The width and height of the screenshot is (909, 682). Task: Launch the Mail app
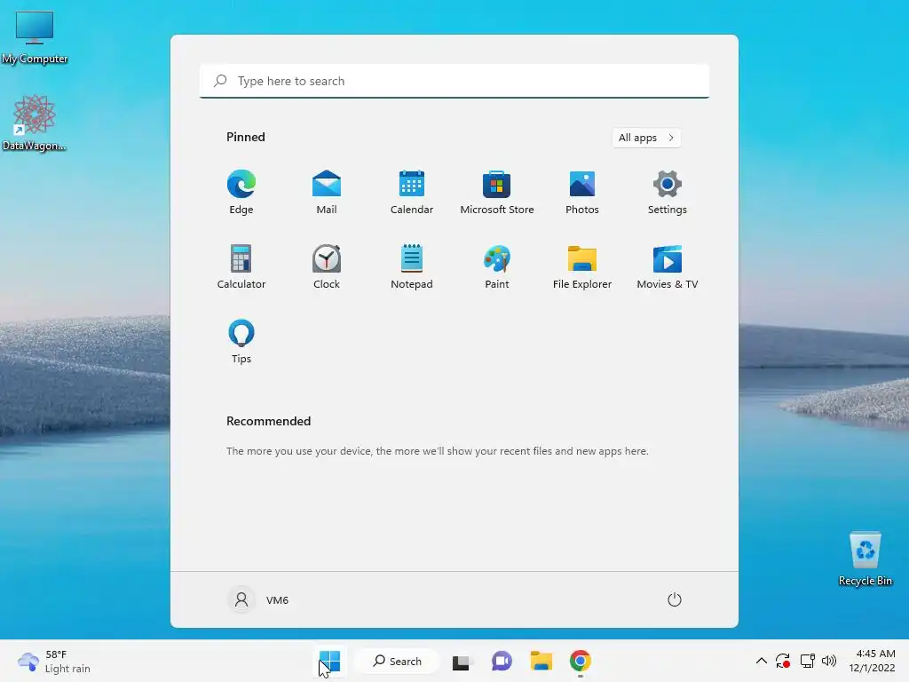[x=327, y=192]
